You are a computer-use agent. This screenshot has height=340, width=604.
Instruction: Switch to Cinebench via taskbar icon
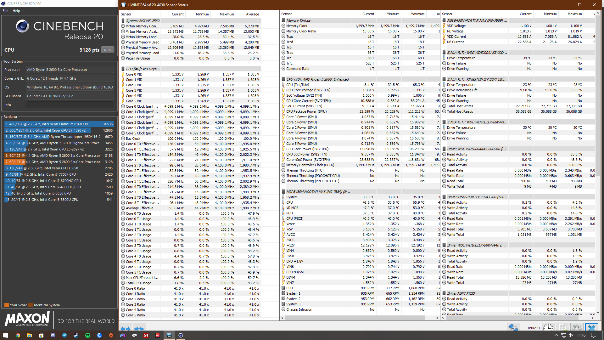click(x=181, y=335)
